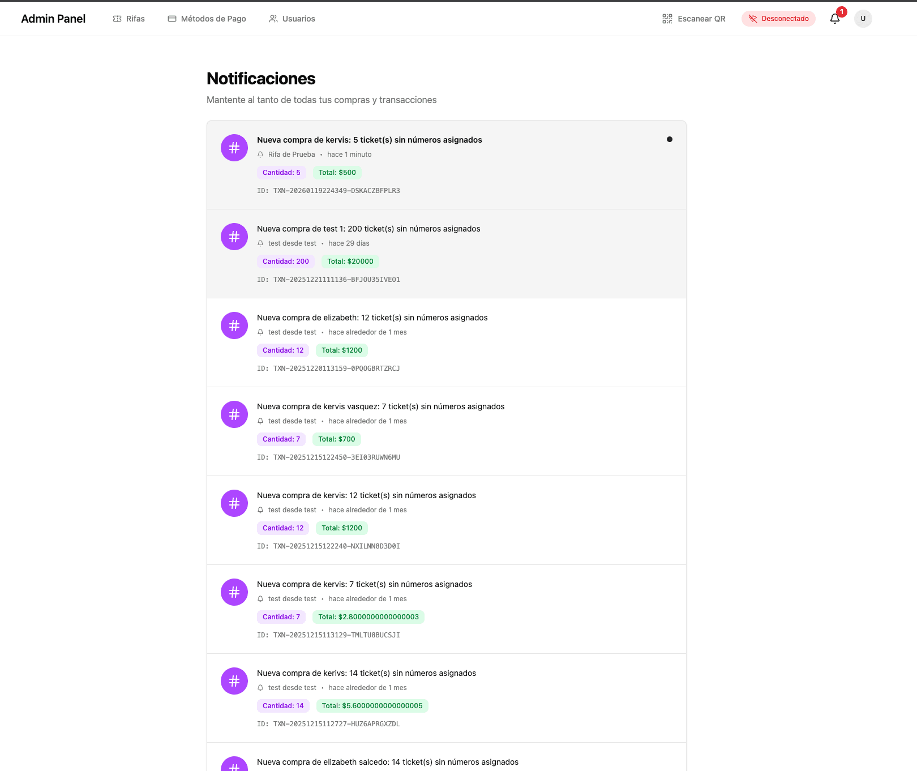This screenshot has width=917, height=771.
Task: Click the Usuarios people icon
Action: (x=272, y=18)
